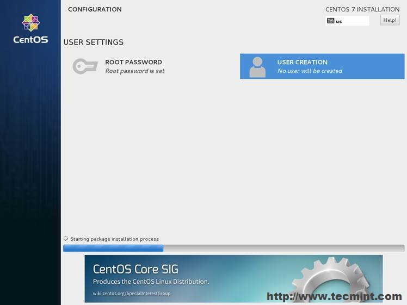Image resolution: width=407 pixels, height=305 pixels.
Task: Open the Help! button
Action: click(x=390, y=20)
